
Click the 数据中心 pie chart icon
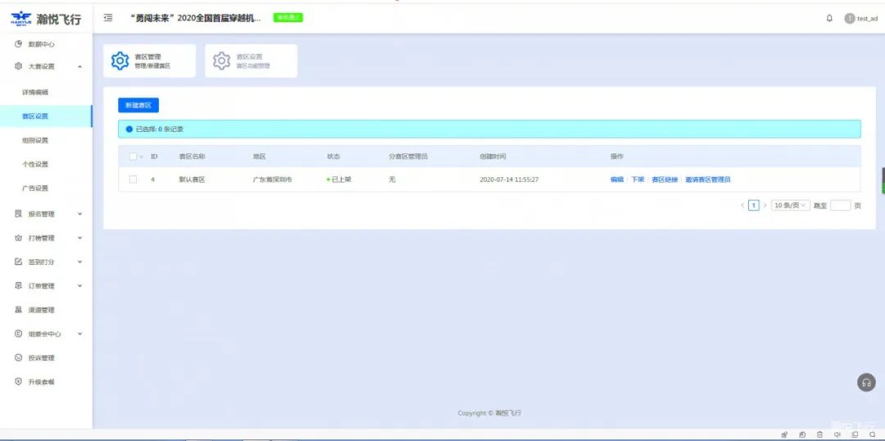click(x=19, y=43)
